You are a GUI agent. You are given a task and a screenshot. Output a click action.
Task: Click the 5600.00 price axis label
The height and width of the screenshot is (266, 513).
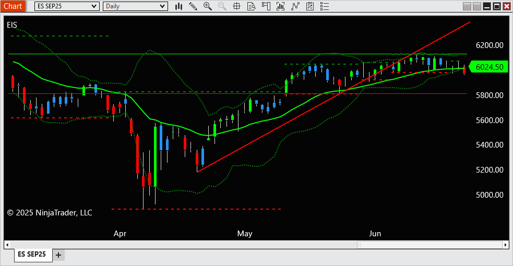point(490,120)
